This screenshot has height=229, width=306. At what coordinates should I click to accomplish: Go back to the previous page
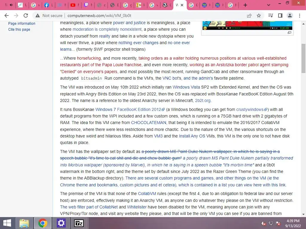7,16
